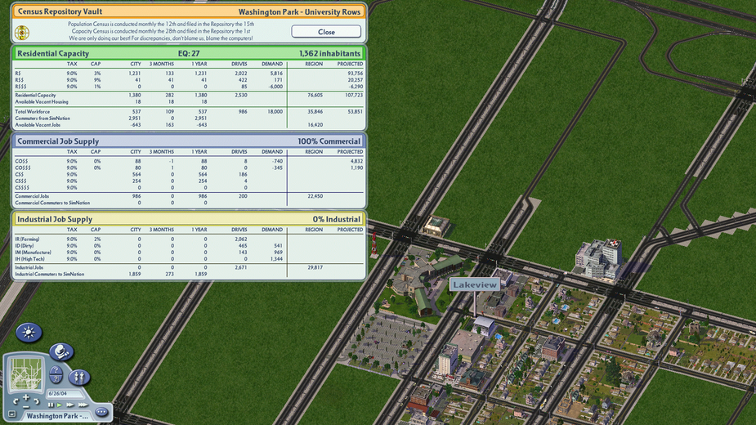This screenshot has height=425, width=756.
Task: Click Commuters from SimNation row label
Action: point(42,119)
